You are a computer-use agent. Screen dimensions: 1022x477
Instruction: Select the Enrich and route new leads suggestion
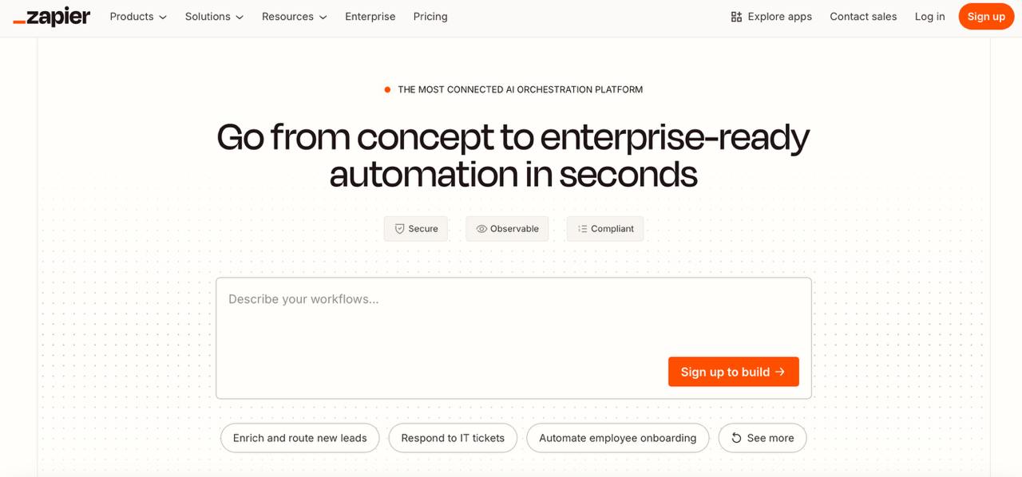[300, 438]
